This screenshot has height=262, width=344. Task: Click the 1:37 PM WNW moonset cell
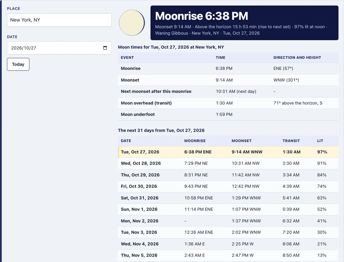[x=246, y=221]
